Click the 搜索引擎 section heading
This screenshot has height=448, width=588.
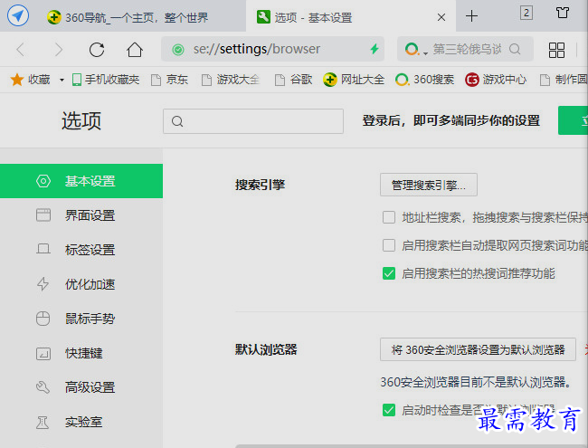[x=260, y=185]
